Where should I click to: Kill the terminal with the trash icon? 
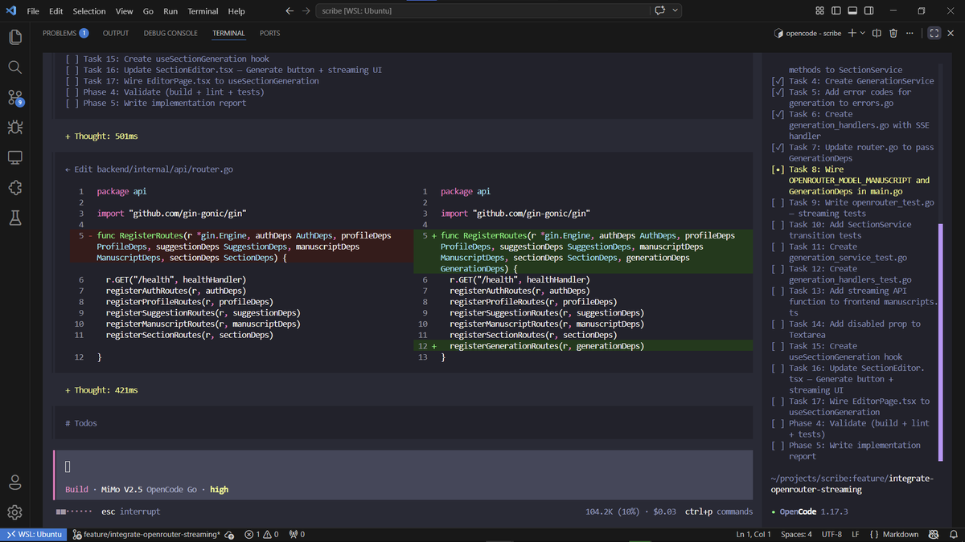coord(893,33)
